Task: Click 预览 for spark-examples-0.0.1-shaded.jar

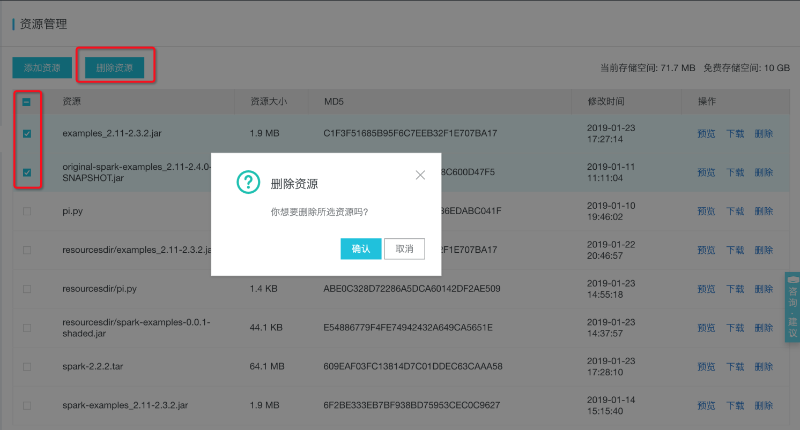Action: (x=706, y=328)
